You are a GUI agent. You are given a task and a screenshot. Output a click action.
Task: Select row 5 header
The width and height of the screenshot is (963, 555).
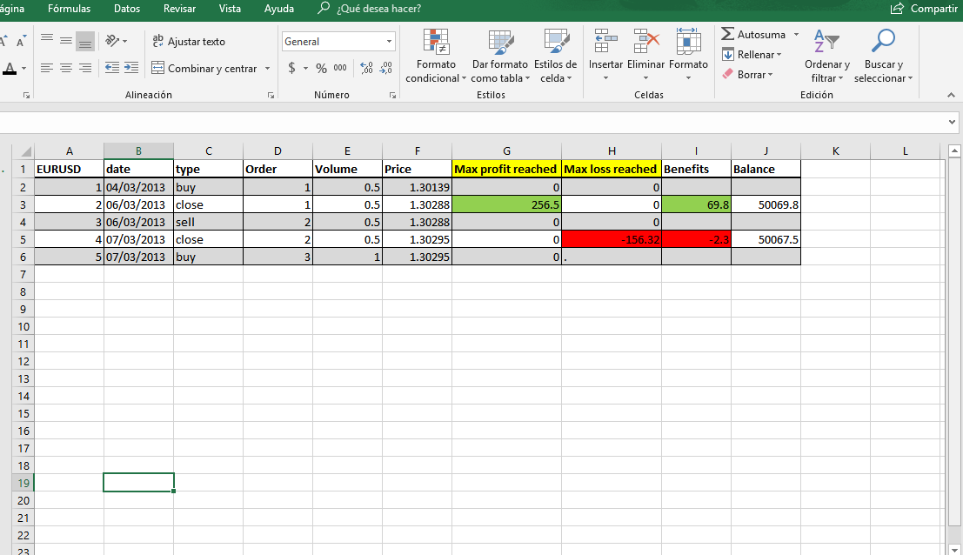(x=23, y=239)
